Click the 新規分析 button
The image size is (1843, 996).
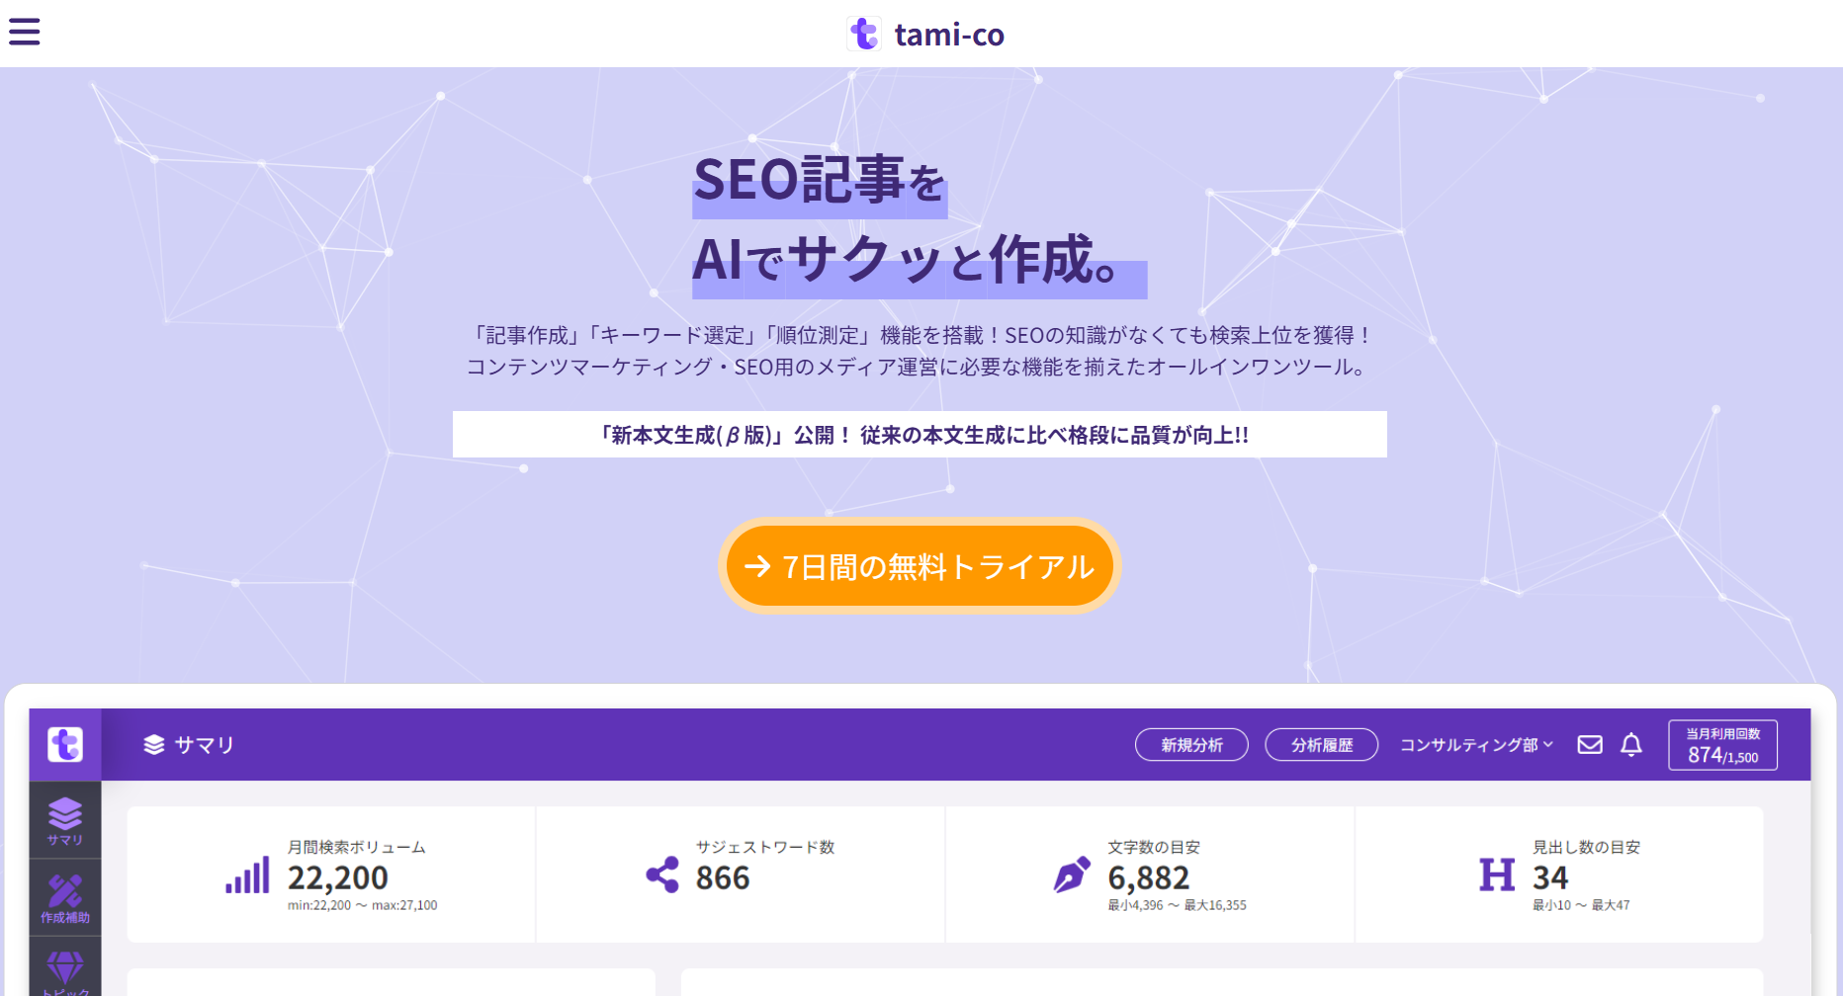[x=1191, y=745]
